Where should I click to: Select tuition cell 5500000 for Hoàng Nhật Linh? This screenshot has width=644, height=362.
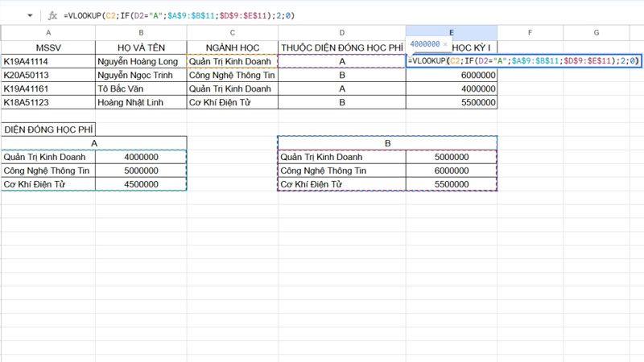[452, 102]
